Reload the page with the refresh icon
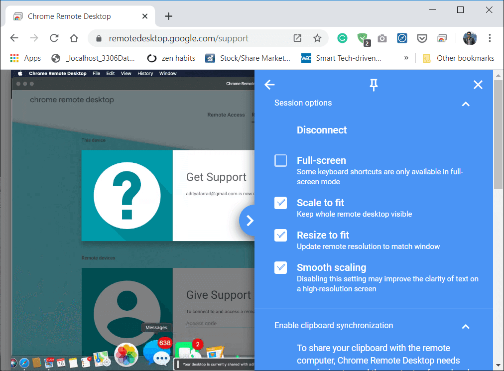This screenshot has height=371, width=504. tap(54, 38)
